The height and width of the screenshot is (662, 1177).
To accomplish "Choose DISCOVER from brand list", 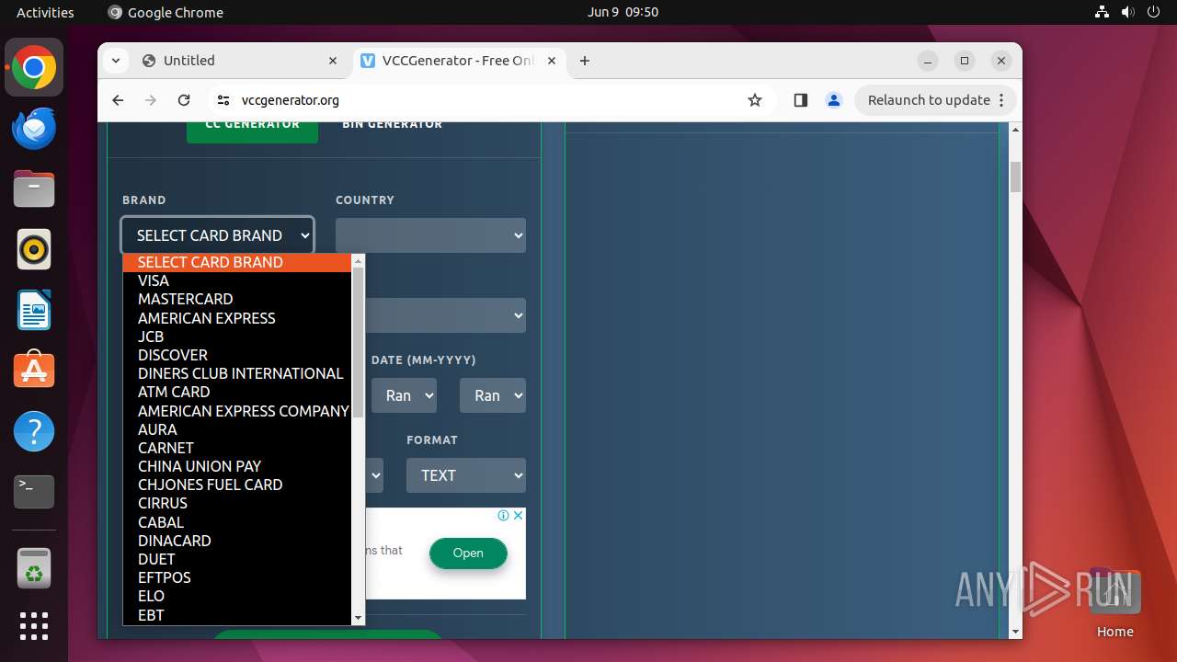I will pyautogui.click(x=237, y=355).
